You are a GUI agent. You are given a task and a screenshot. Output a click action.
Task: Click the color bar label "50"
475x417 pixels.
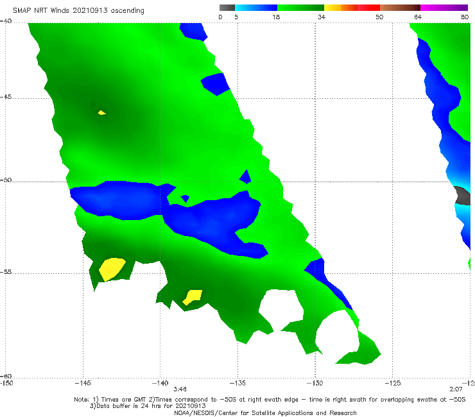coord(379,17)
